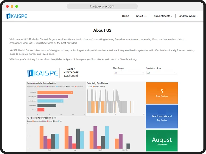Click the KAISPE logo in the navbar
This screenshot has height=154, width=206.
[17, 16]
